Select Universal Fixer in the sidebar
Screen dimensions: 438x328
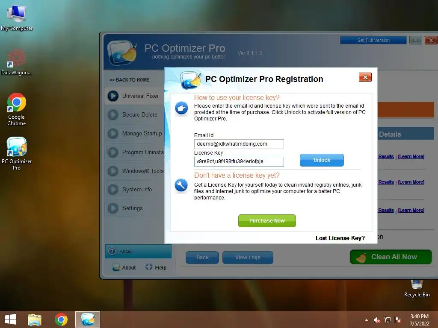tap(135, 96)
